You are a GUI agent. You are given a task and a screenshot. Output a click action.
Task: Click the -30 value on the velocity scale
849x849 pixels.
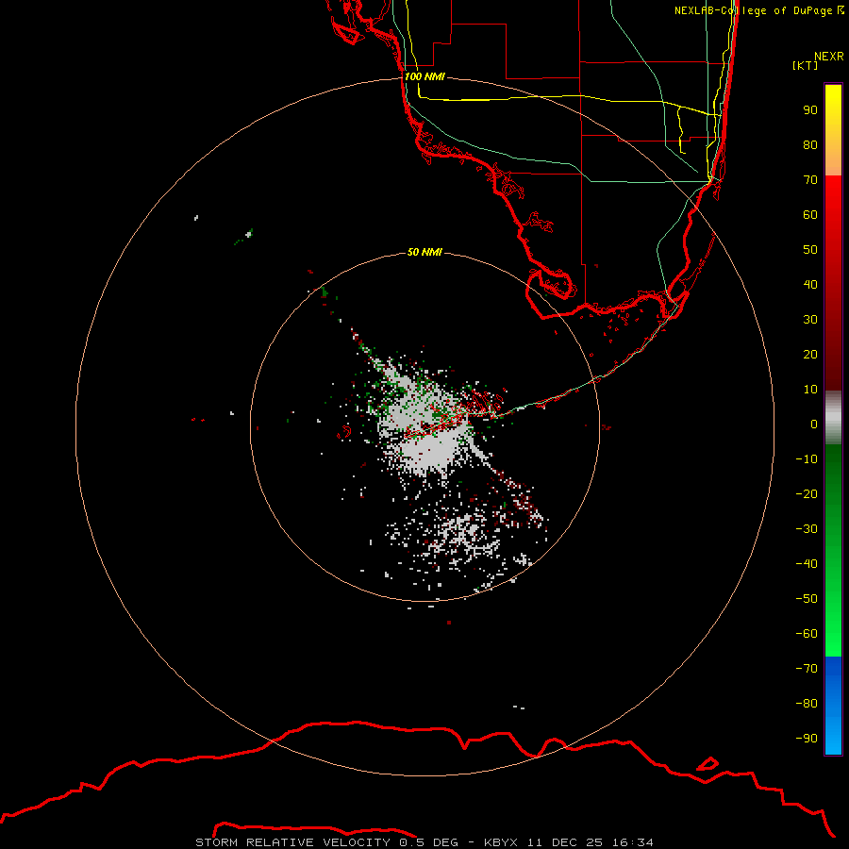807,529
